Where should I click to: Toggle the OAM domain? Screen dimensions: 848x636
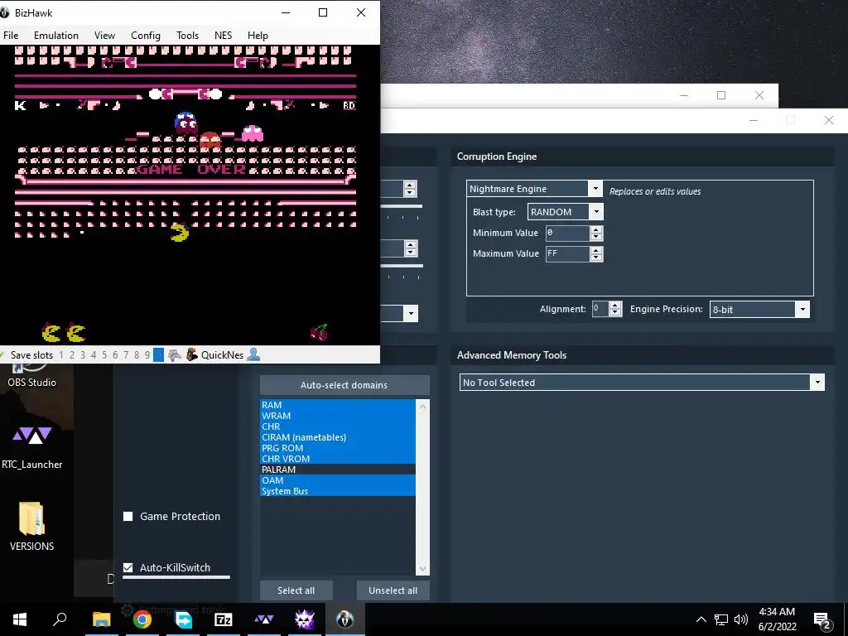pyautogui.click(x=338, y=480)
